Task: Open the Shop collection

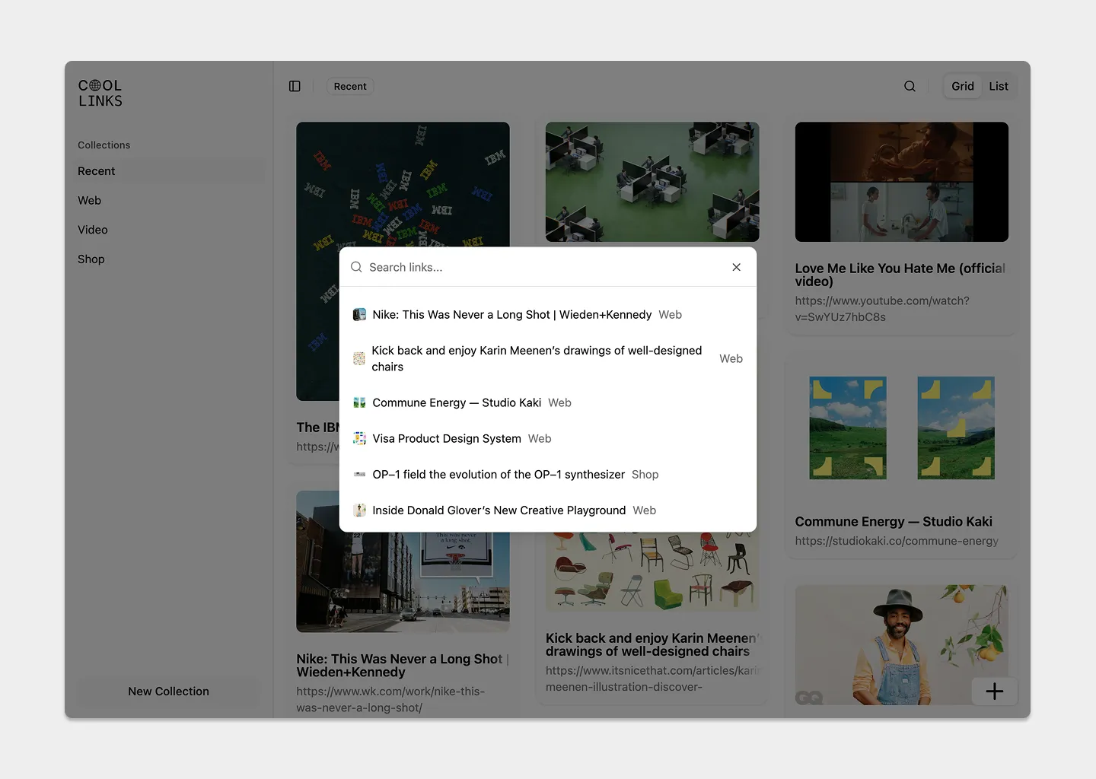Action: coord(169,259)
